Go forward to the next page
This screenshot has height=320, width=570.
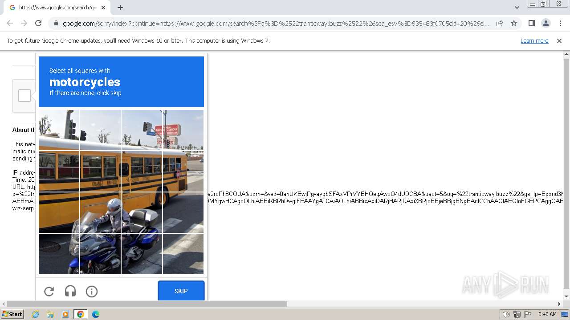pyautogui.click(x=24, y=23)
